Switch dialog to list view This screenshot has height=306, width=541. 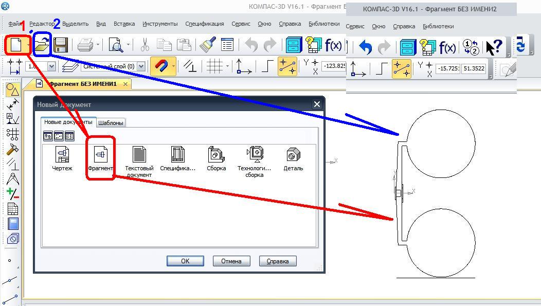(x=69, y=136)
